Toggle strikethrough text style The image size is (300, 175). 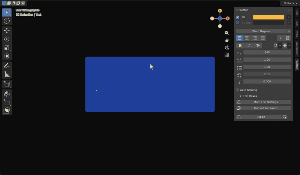tap(285, 45)
